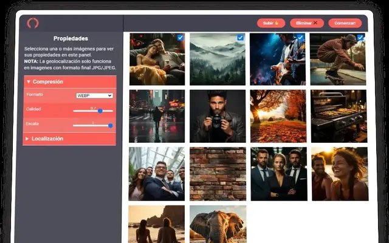Click the Subir upload button
The image size is (389, 243).
click(271, 23)
